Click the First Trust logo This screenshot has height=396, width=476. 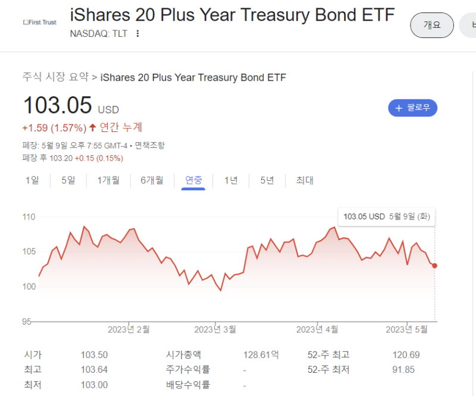(39, 22)
